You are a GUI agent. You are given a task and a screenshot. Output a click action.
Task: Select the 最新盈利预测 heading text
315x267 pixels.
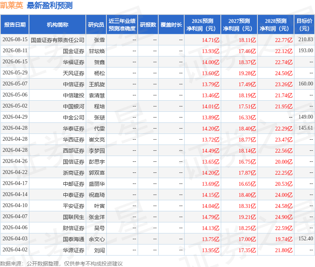(x=50, y=5)
